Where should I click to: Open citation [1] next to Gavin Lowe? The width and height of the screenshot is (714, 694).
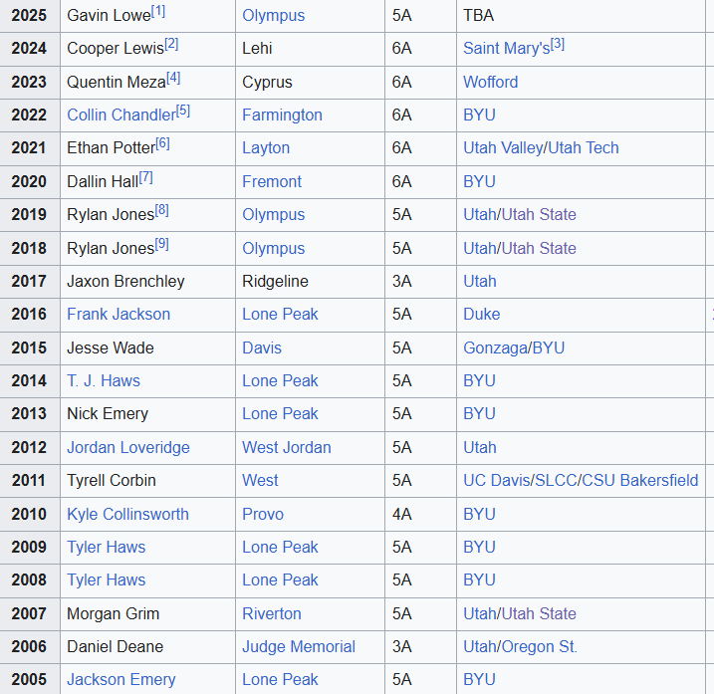coord(158,11)
